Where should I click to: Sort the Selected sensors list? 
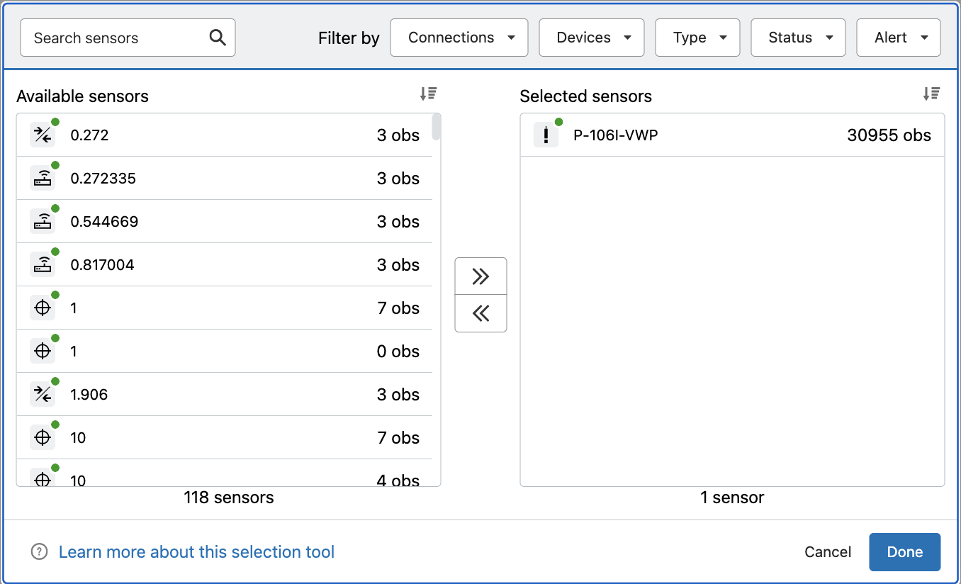coord(931,94)
